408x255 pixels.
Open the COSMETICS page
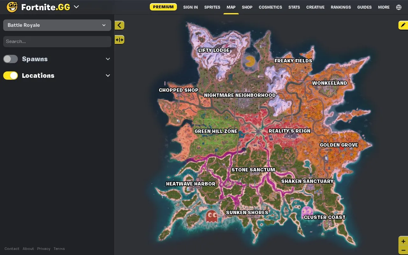click(270, 7)
